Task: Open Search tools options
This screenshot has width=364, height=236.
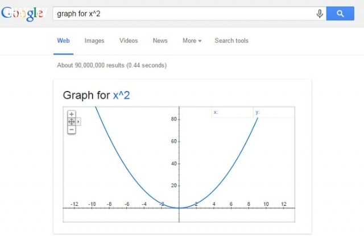Action: (x=231, y=40)
